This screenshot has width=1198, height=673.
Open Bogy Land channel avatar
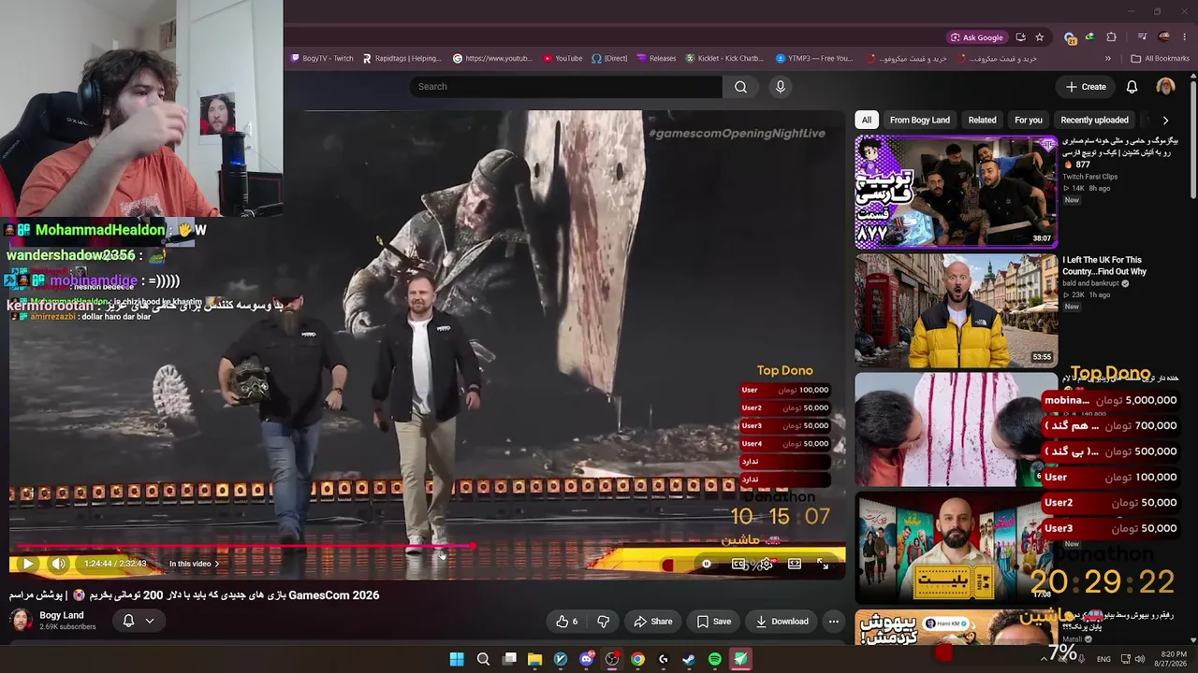[x=20, y=621]
